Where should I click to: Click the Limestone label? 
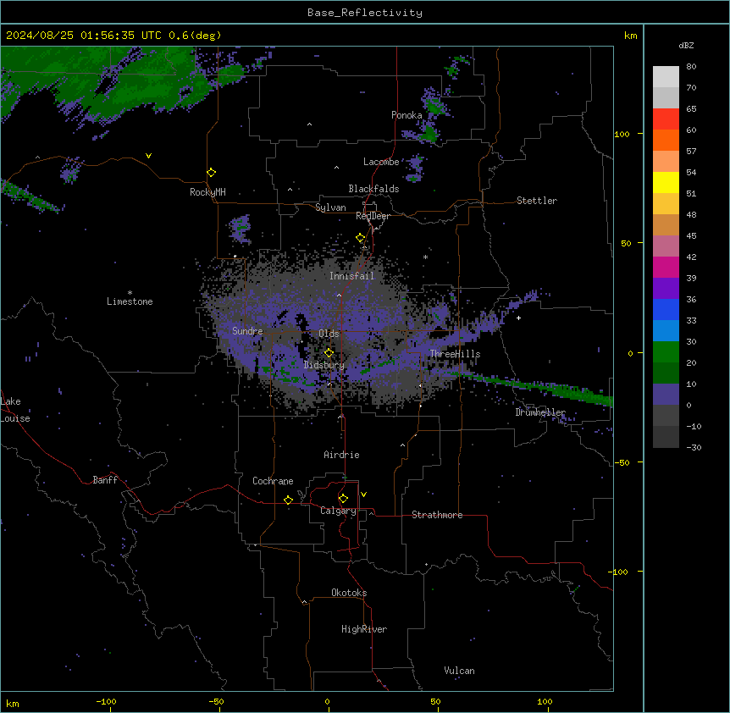pos(130,301)
